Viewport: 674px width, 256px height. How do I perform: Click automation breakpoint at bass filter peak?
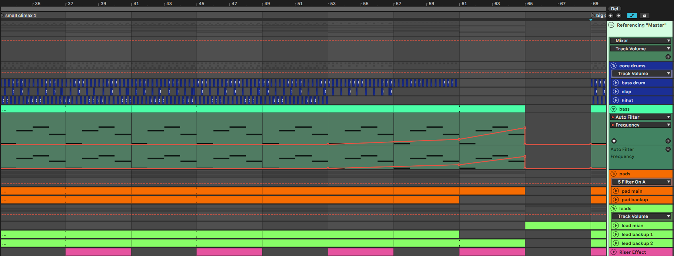point(525,128)
